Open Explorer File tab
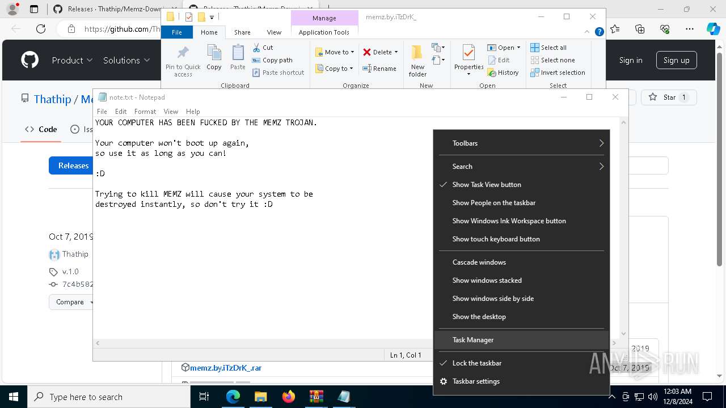This screenshot has width=726, height=408. (x=177, y=32)
